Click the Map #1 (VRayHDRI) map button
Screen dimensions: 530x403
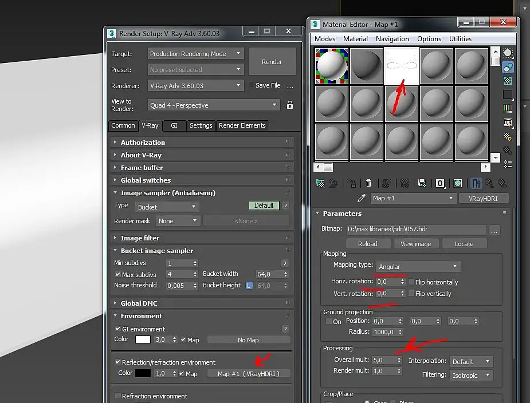249,374
